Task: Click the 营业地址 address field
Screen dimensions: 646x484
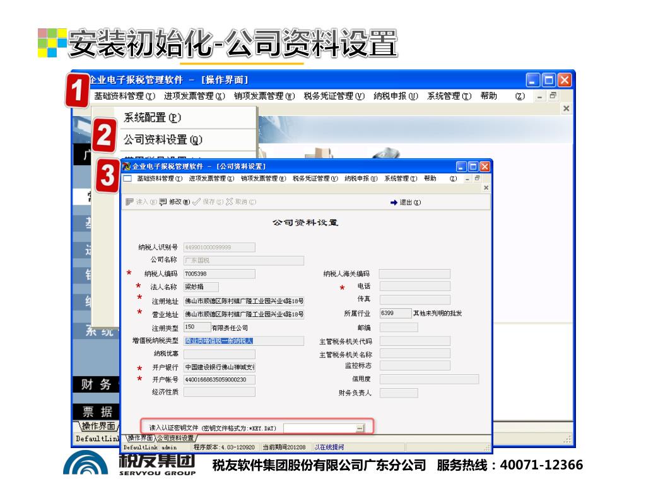Action: click(244, 314)
